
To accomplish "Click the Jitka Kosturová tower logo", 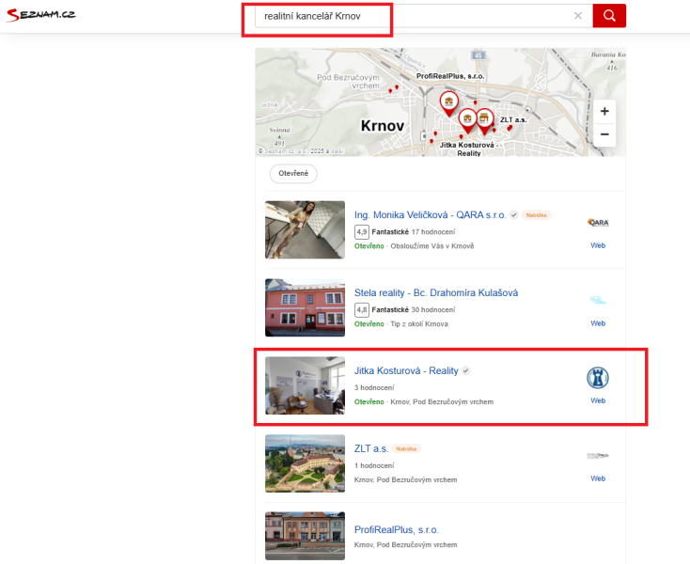I will (x=598, y=378).
